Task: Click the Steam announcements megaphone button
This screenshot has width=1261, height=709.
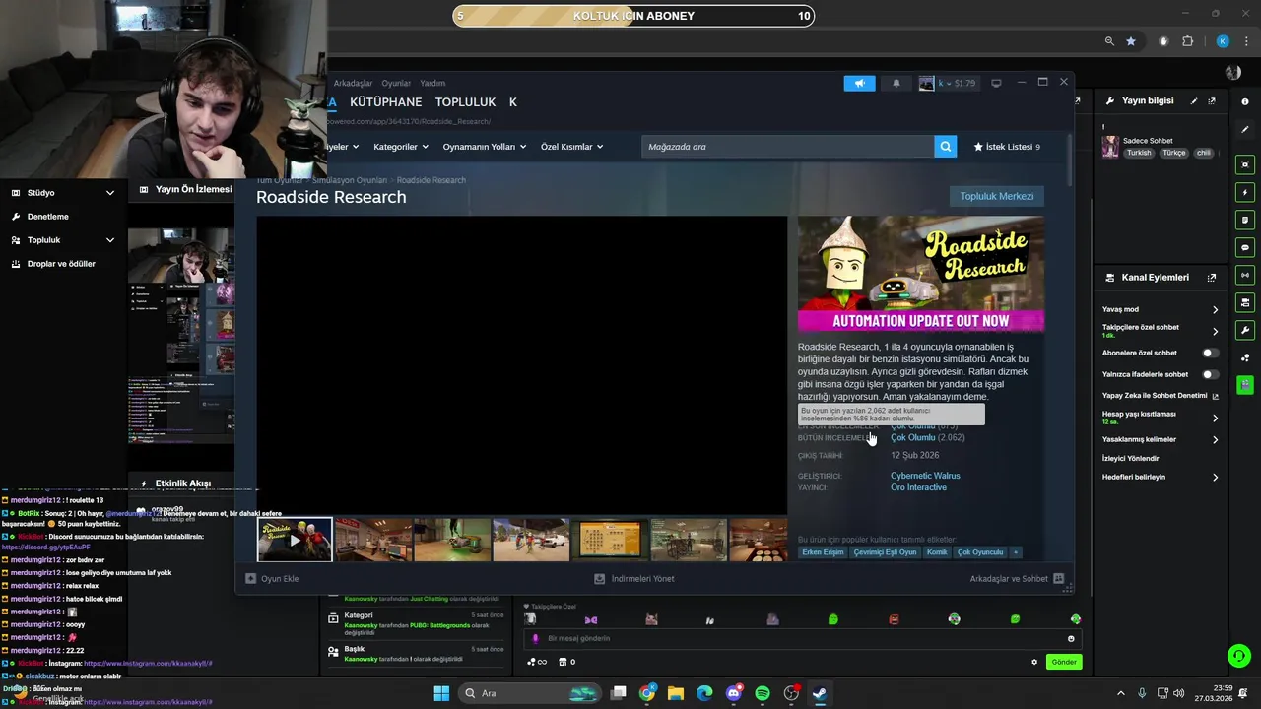Action: coord(859,83)
